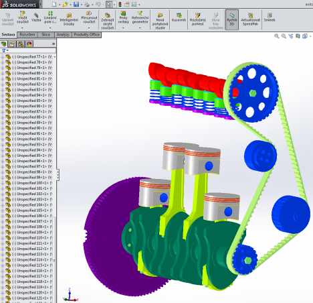This screenshot has height=303, width=313.
Task: Select Lineární pole součástí tool
Action: pos(50,17)
